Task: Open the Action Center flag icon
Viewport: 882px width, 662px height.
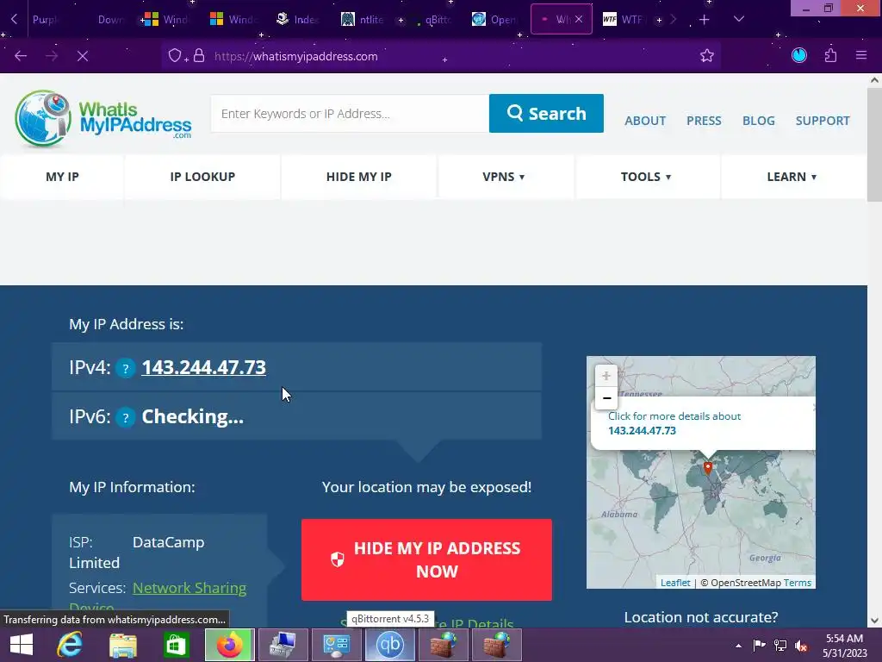Action: pos(759,646)
